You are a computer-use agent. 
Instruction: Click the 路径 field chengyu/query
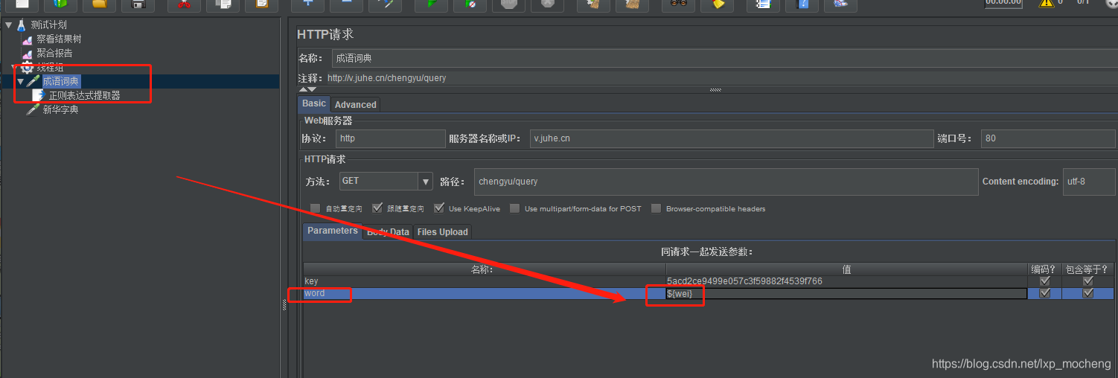[726, 182]
